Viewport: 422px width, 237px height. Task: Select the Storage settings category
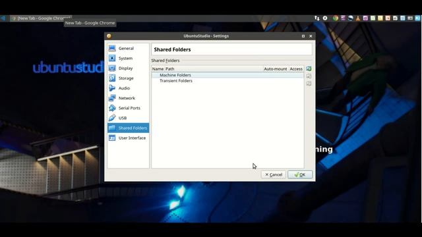point(128,78)
